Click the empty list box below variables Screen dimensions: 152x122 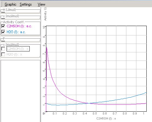tap(20, 91)
